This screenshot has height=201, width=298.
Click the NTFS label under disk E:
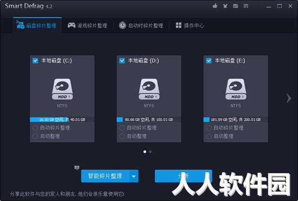coord(235,106)
